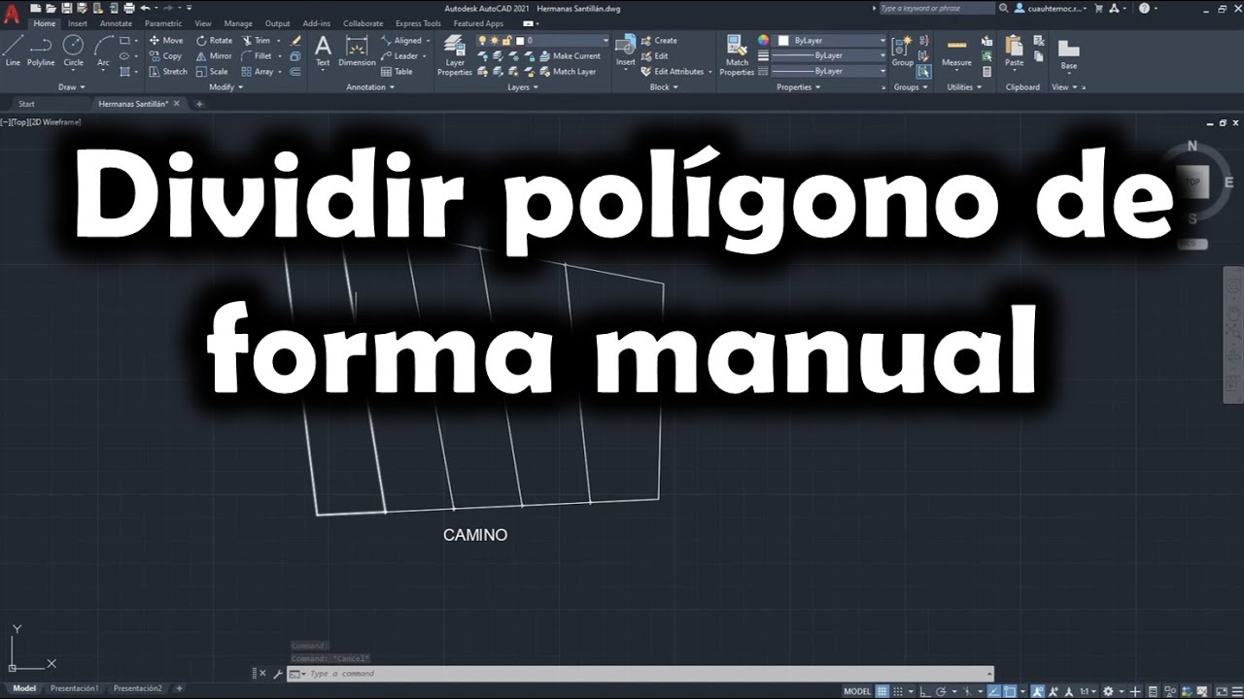
Task: Expand the Modify panel dropdown
Action: [x=225, y=87]
